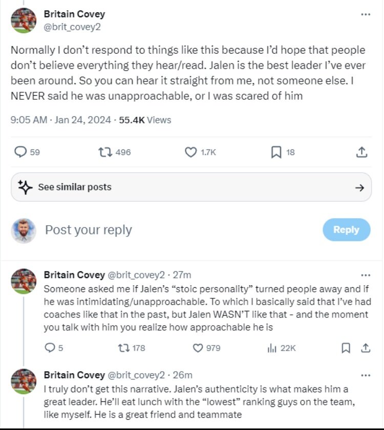Like the main post with 1.7K likes
This screenshot has width=384, height=430.
pyautogui.click(x=190, y=152)
